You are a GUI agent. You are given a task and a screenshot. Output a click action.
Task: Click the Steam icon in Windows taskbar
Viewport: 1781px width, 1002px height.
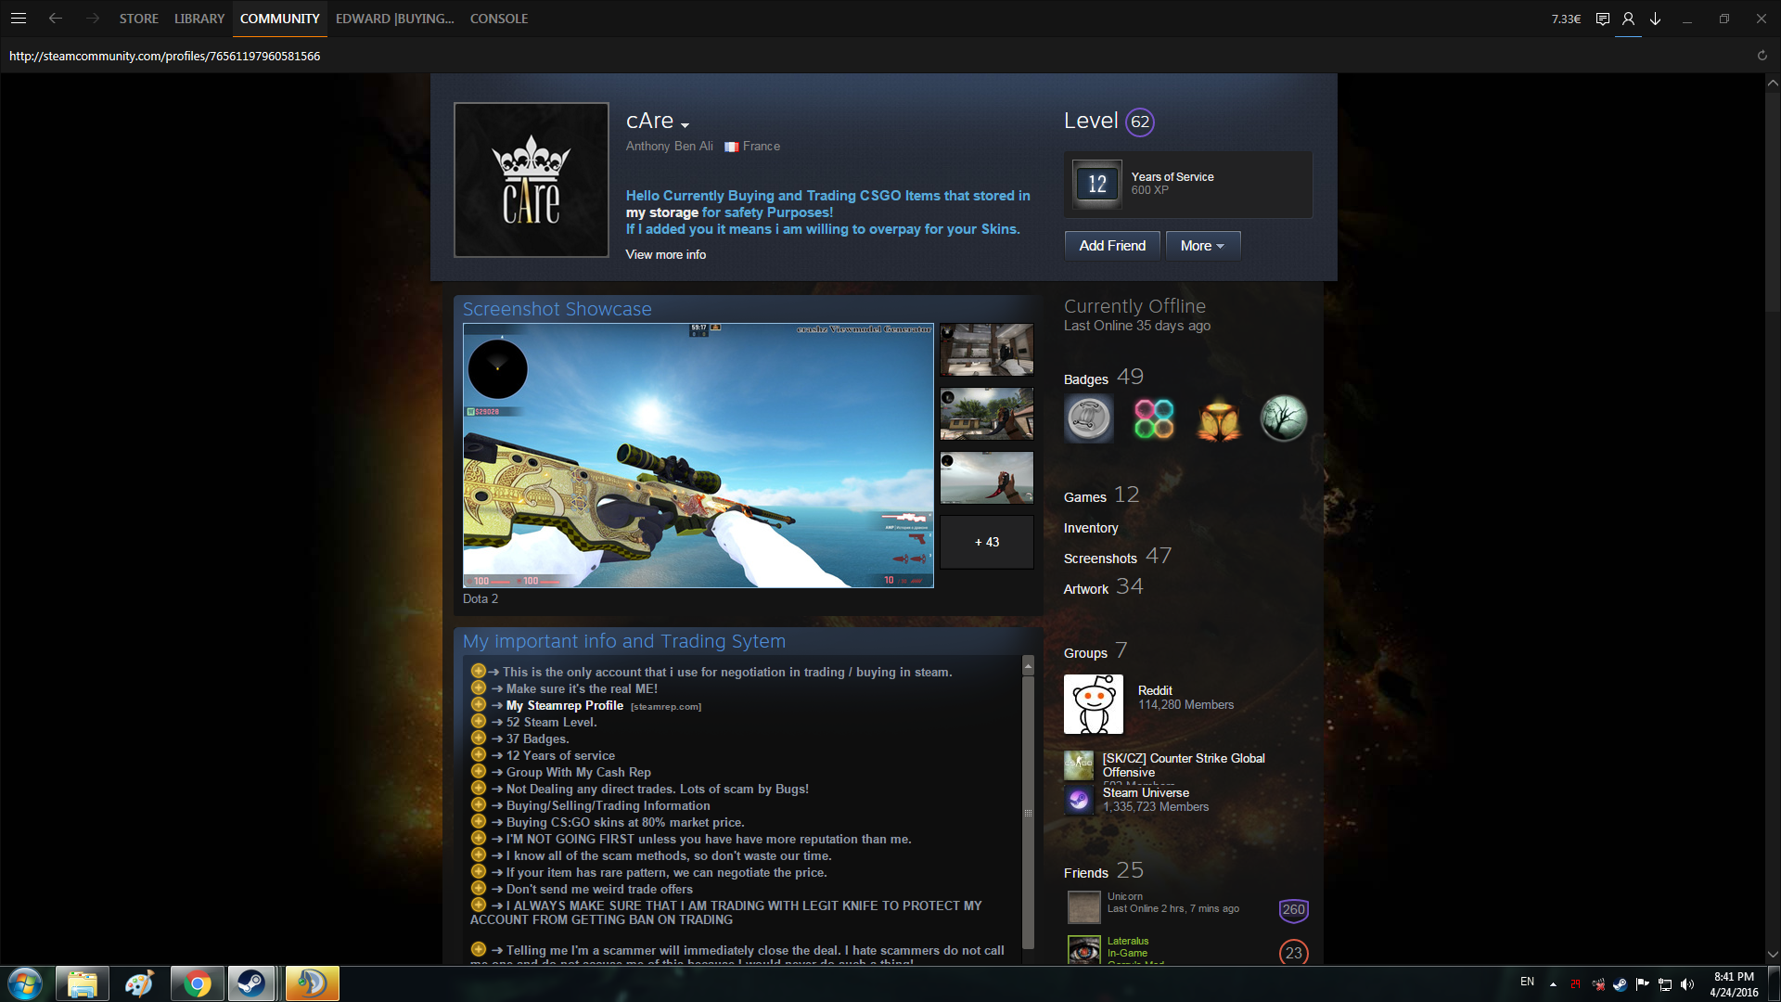point(250,983)
